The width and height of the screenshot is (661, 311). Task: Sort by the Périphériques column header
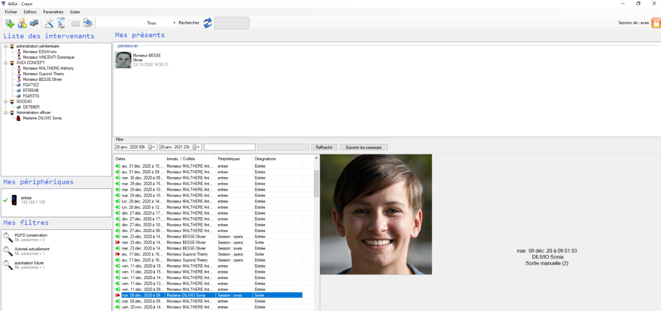coord(234,159)
